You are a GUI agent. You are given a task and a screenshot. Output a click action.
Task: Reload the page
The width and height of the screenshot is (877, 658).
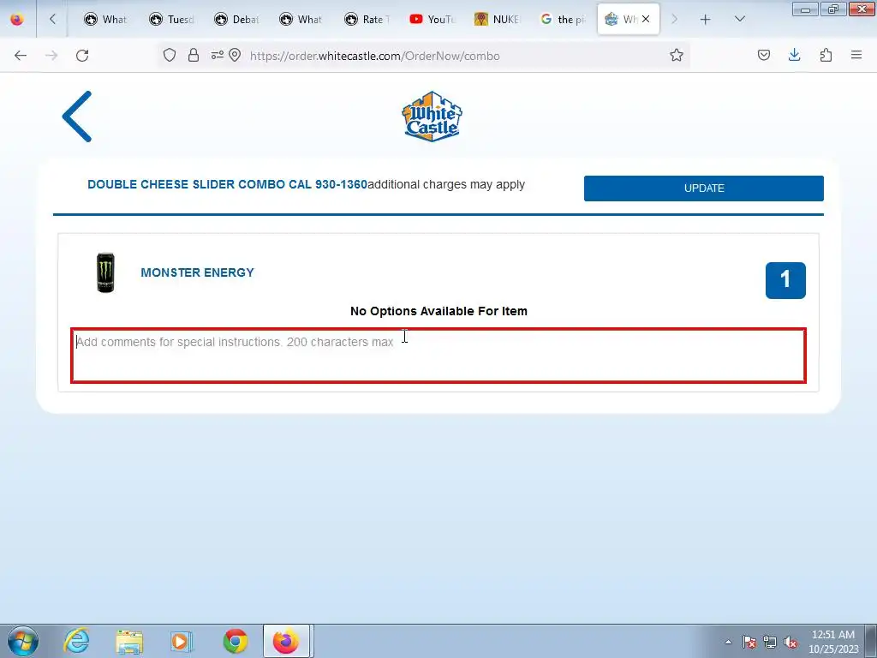pos(82,56)
